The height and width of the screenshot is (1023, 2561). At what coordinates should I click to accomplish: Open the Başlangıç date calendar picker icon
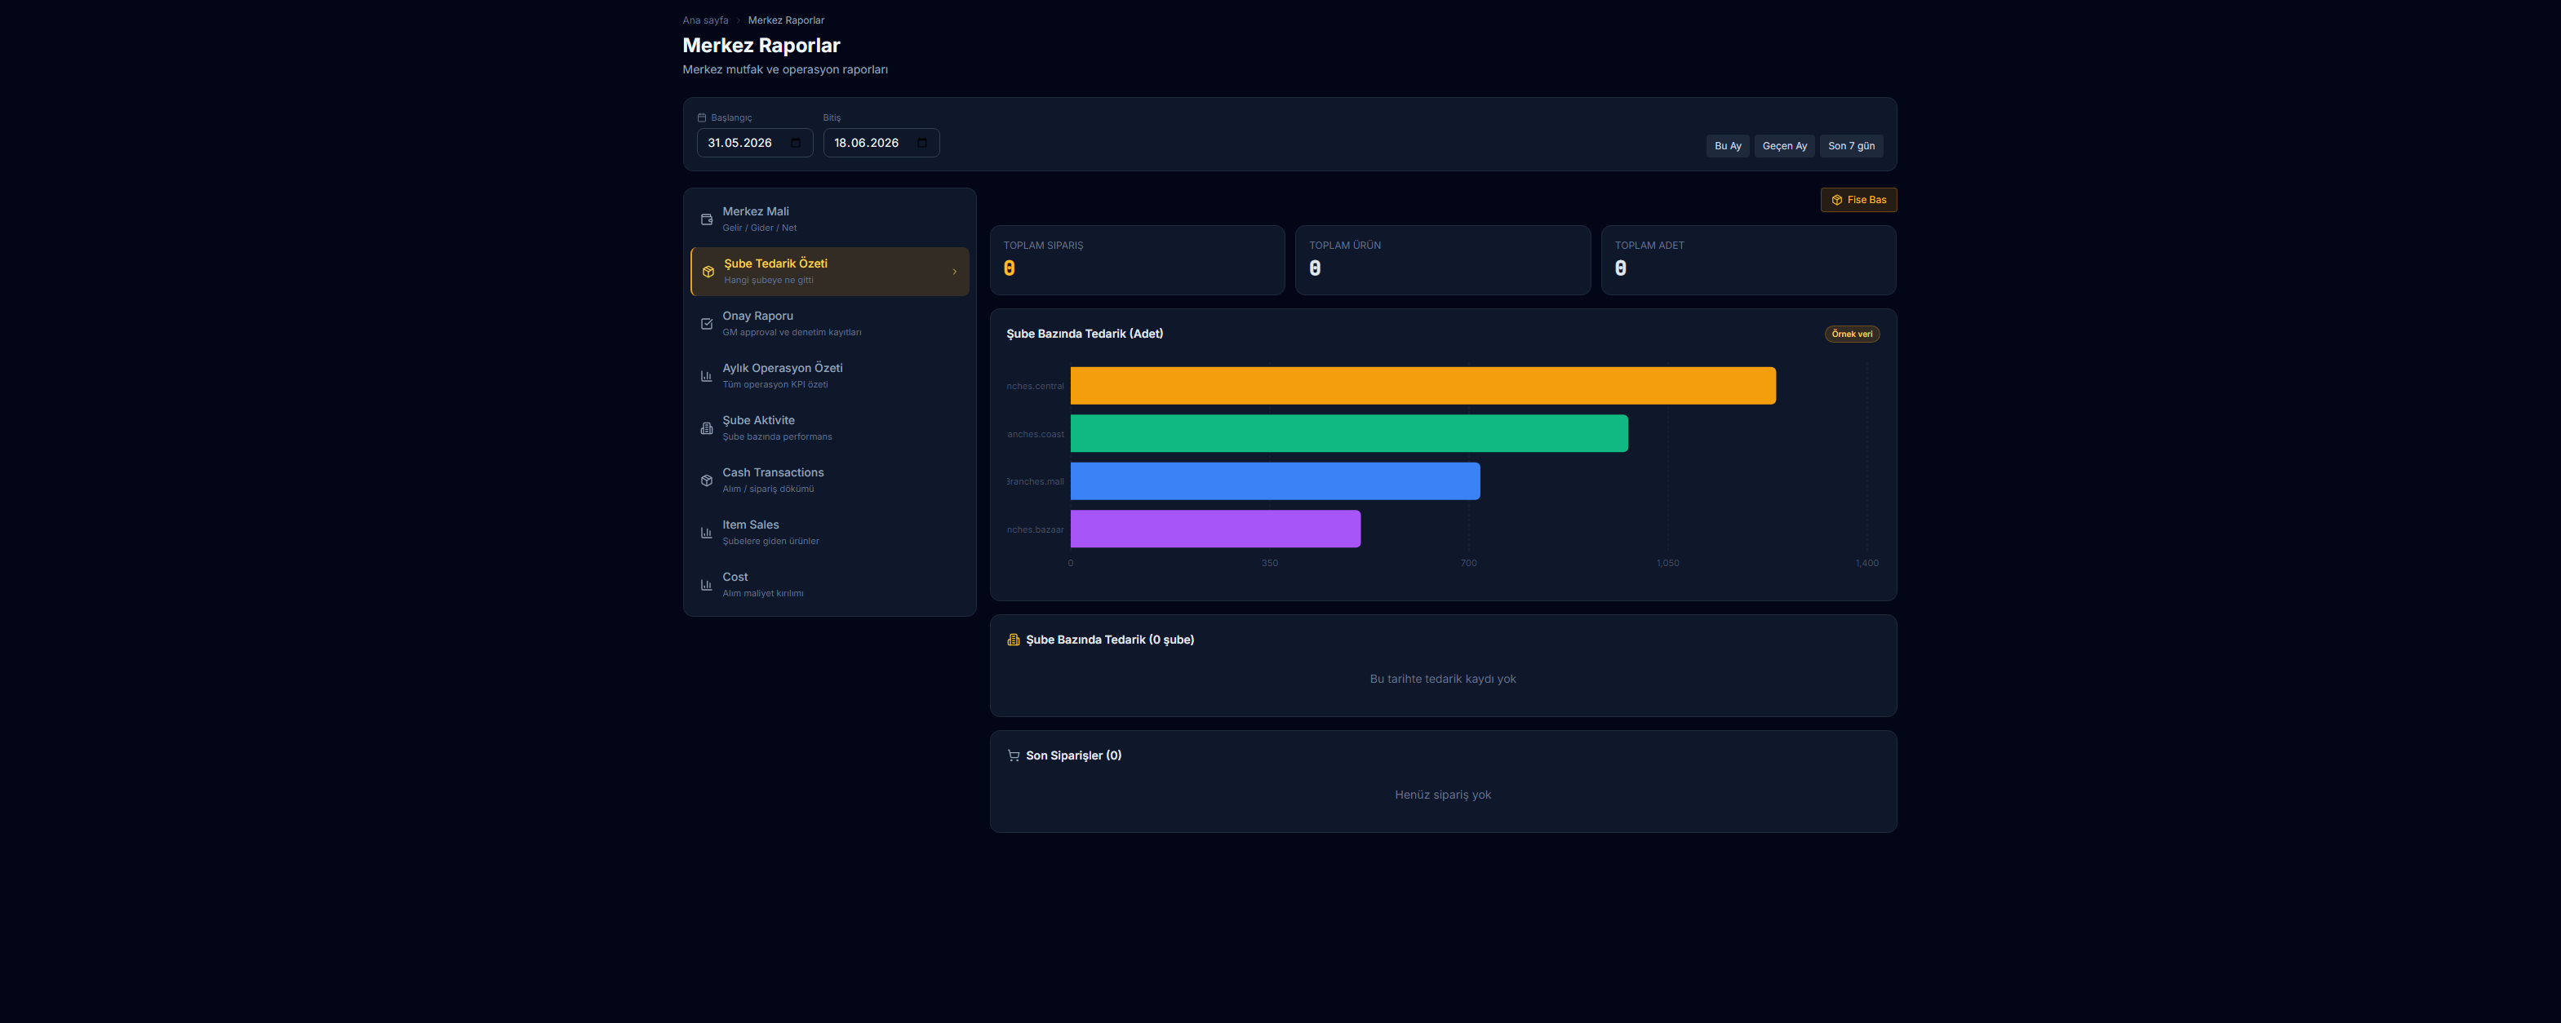tap(796, 143)
